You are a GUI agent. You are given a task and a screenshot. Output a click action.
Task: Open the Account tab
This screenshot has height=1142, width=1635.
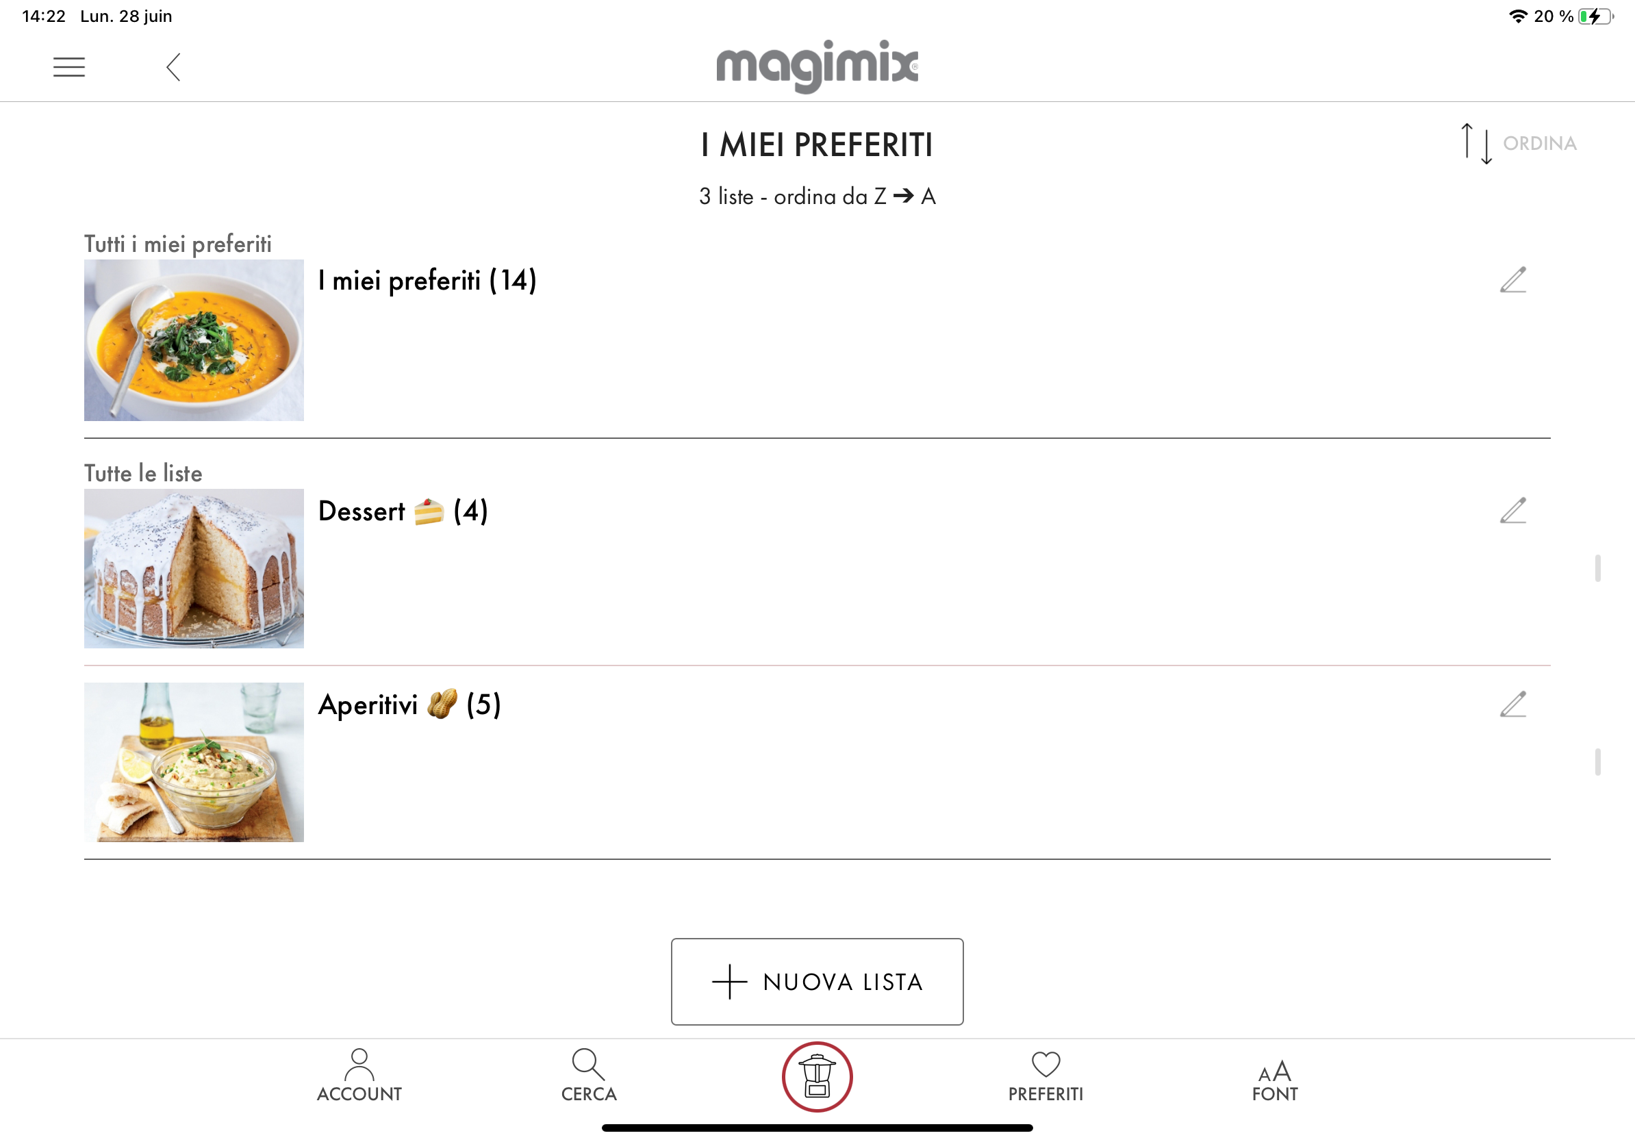coord(359,1076)
